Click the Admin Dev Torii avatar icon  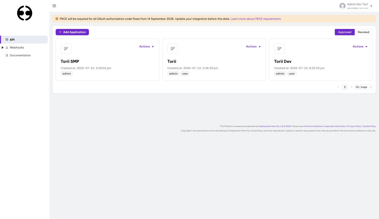342,6
